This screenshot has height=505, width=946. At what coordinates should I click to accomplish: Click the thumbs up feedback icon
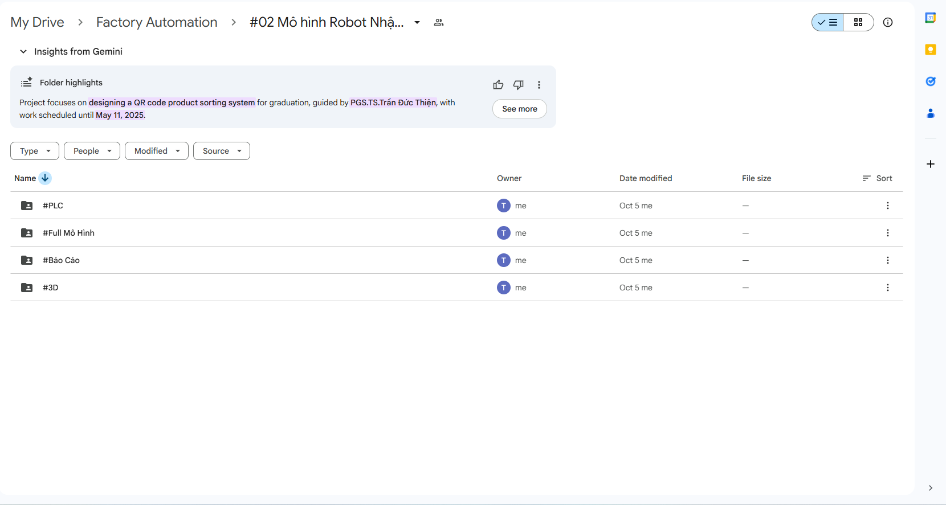(x=498, y=85)
